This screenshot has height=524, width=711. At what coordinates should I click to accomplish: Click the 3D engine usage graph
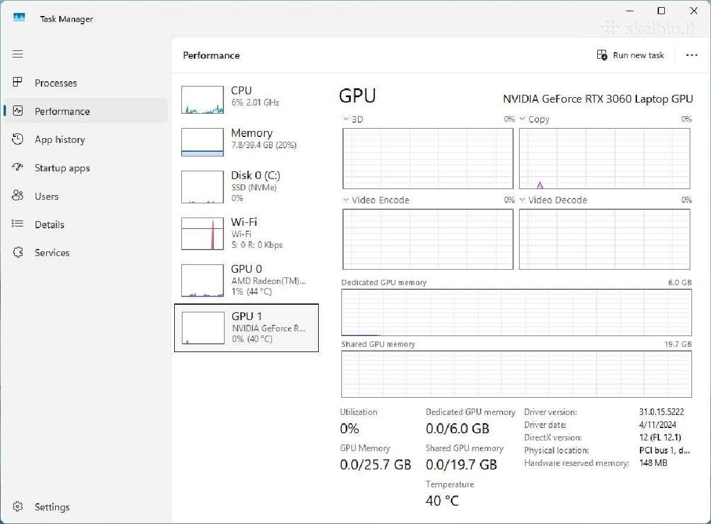coord(428,158)
